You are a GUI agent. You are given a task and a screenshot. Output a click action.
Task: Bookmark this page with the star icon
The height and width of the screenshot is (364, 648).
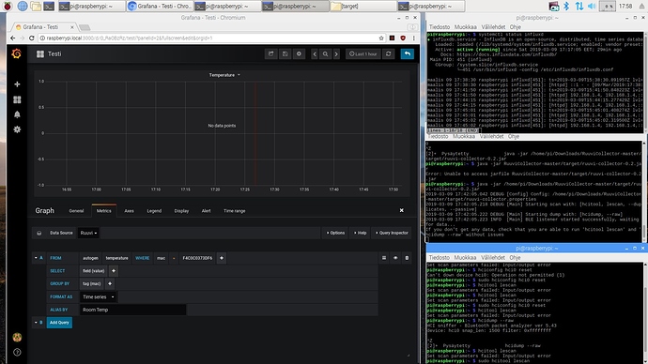click(381, 38)
